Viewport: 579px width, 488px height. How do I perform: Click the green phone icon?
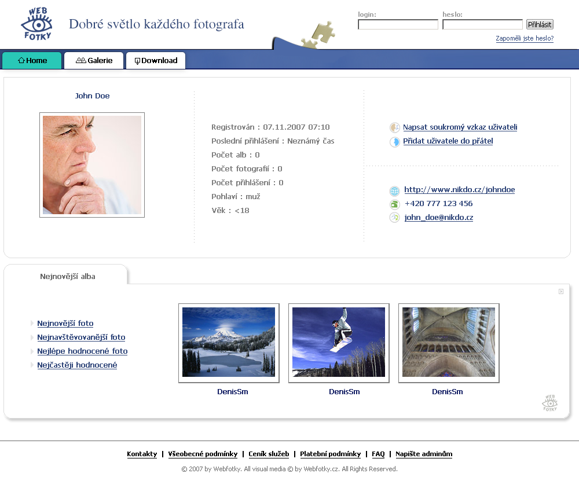395,204
